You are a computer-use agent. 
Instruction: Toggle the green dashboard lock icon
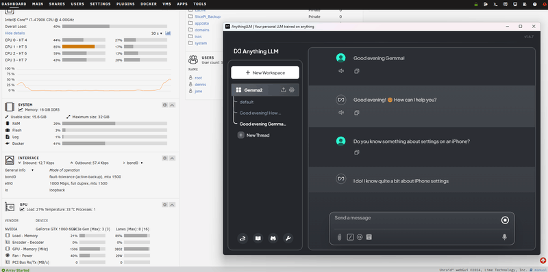tap(475, 4)
